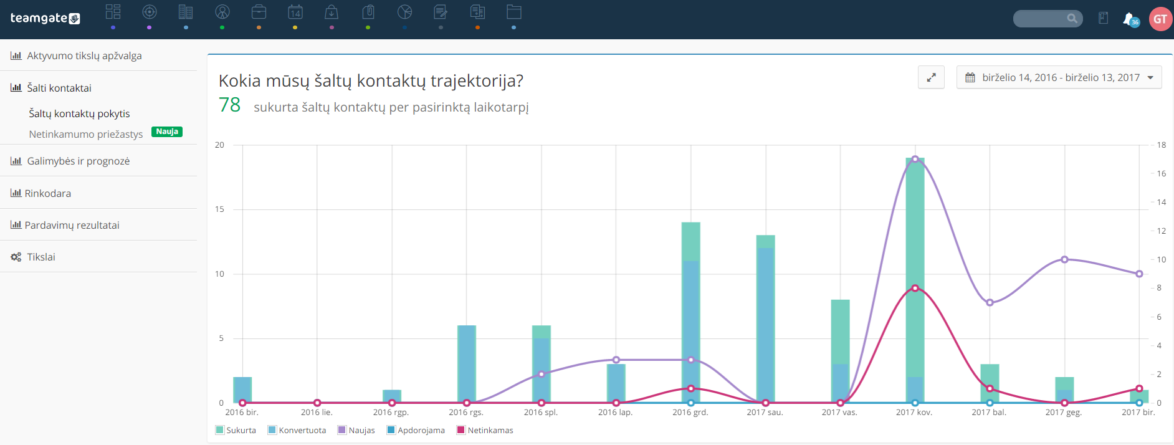The height and width of the screenshot is (445, 1174).
Task: Click the green 78 total count
Action: click(x=229, y=105)
